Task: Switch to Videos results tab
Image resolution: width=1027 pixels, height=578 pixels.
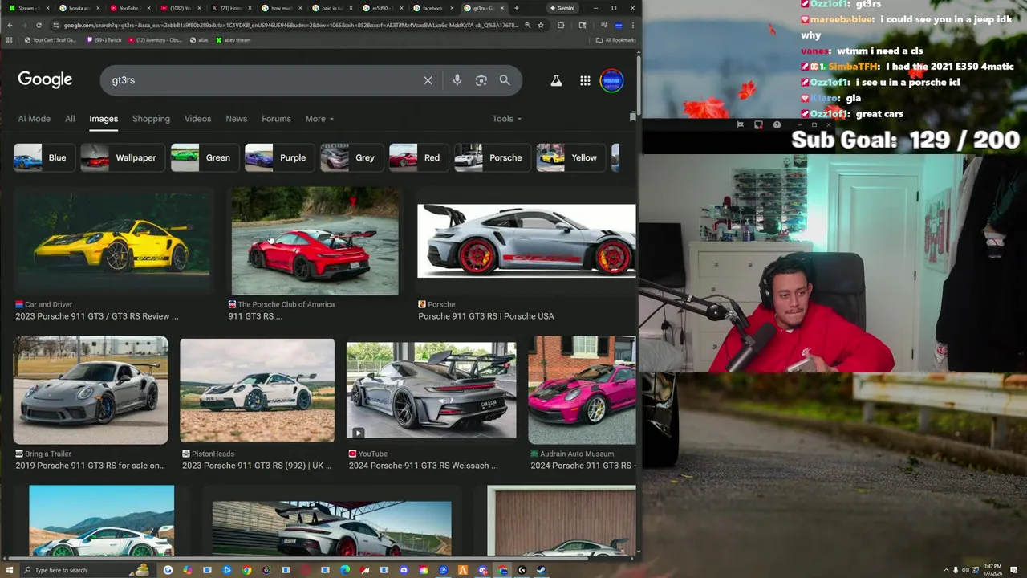Action: point(197,119)
